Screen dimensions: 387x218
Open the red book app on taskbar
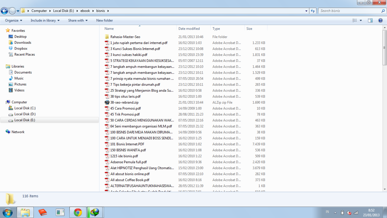coord(43,213)
